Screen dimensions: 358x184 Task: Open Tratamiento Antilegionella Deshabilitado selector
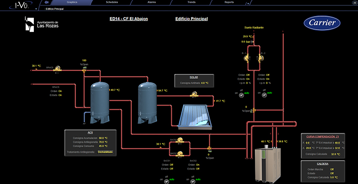pyautogui.click(x=105, y=152)
